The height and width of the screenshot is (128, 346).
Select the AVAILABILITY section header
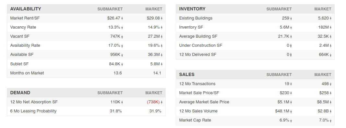[x=26, y=9]
